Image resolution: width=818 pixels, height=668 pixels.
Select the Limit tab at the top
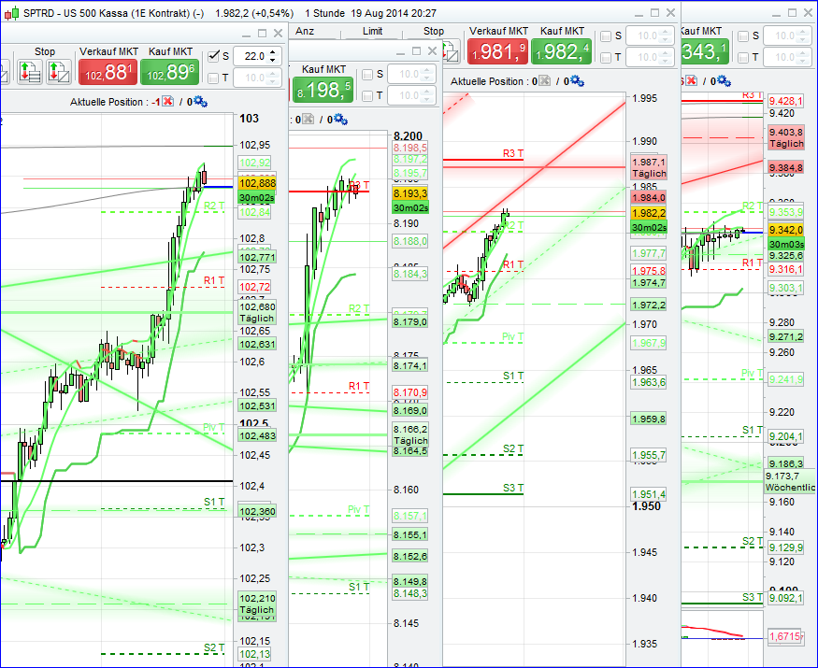[x=372, y=31]
